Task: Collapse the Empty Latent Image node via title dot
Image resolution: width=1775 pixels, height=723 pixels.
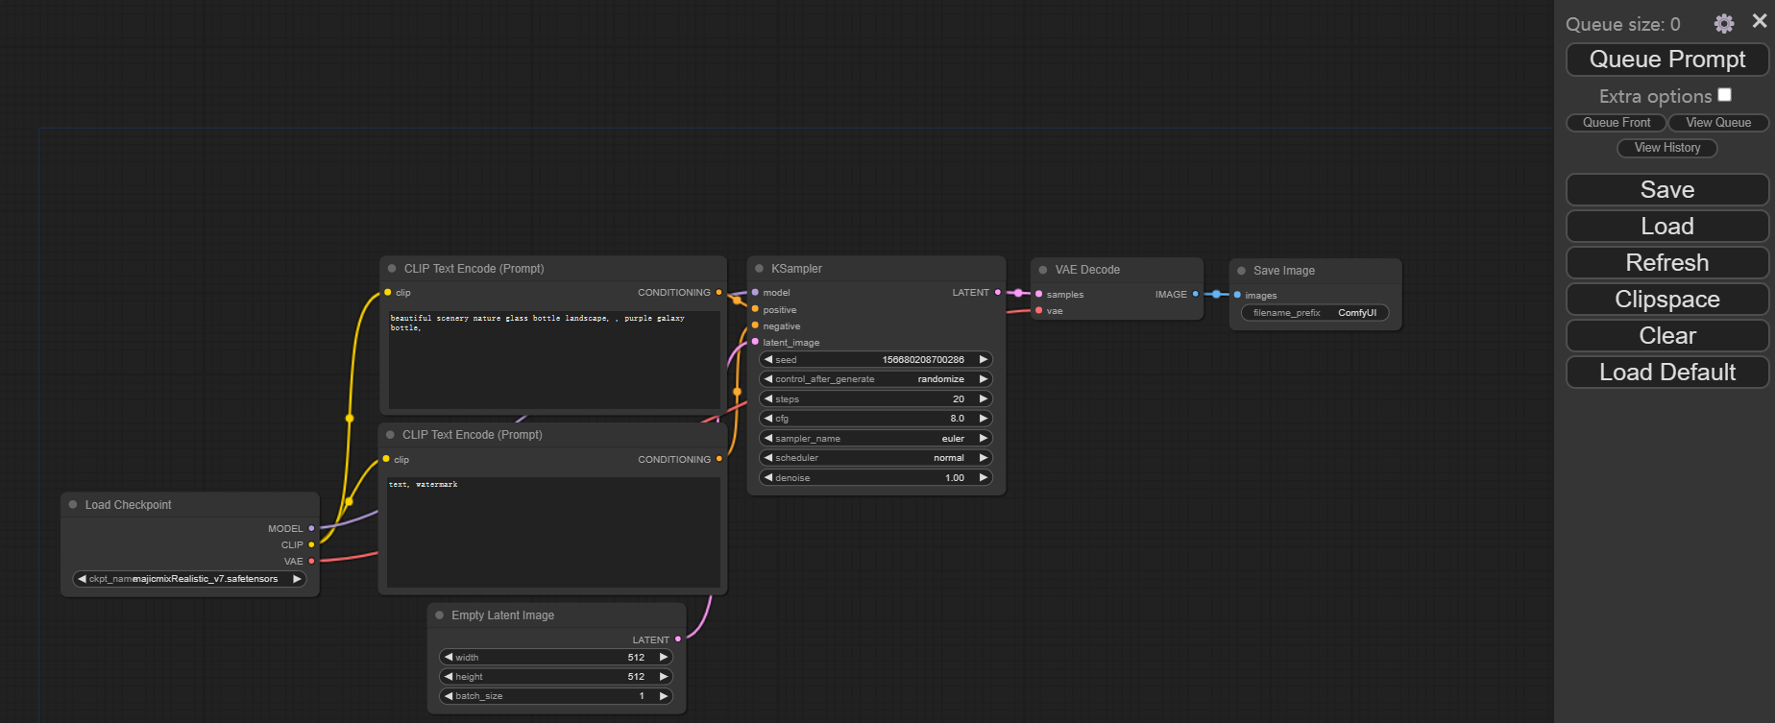Action: point(440,615)
